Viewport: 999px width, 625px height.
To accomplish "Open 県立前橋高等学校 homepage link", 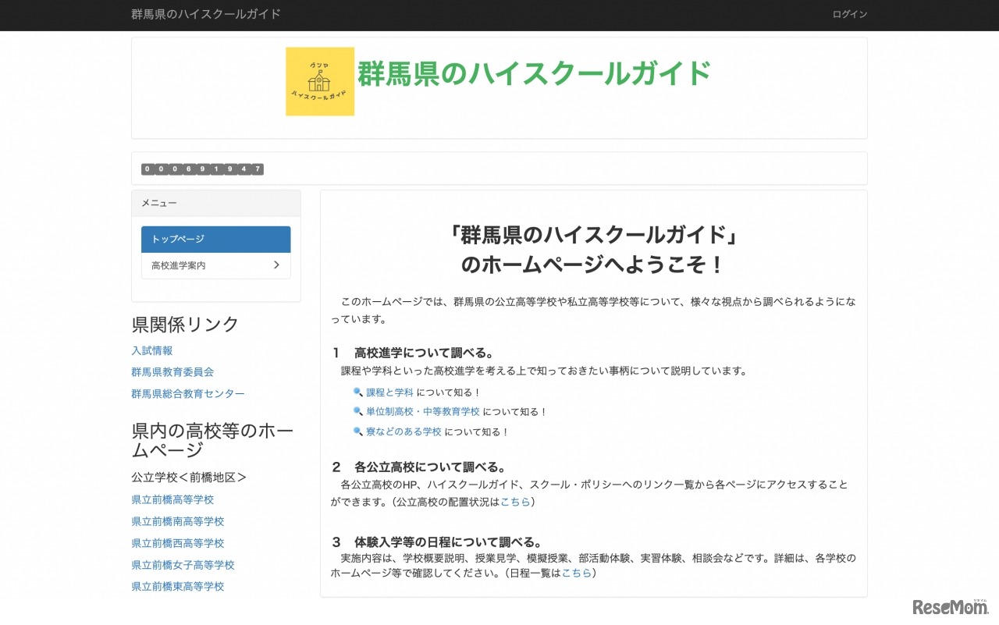I will (x=172, y=499).
